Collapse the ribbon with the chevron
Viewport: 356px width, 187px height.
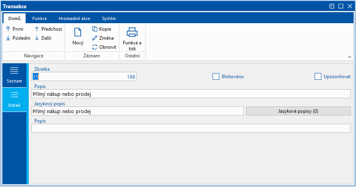(x=349, y=57)
